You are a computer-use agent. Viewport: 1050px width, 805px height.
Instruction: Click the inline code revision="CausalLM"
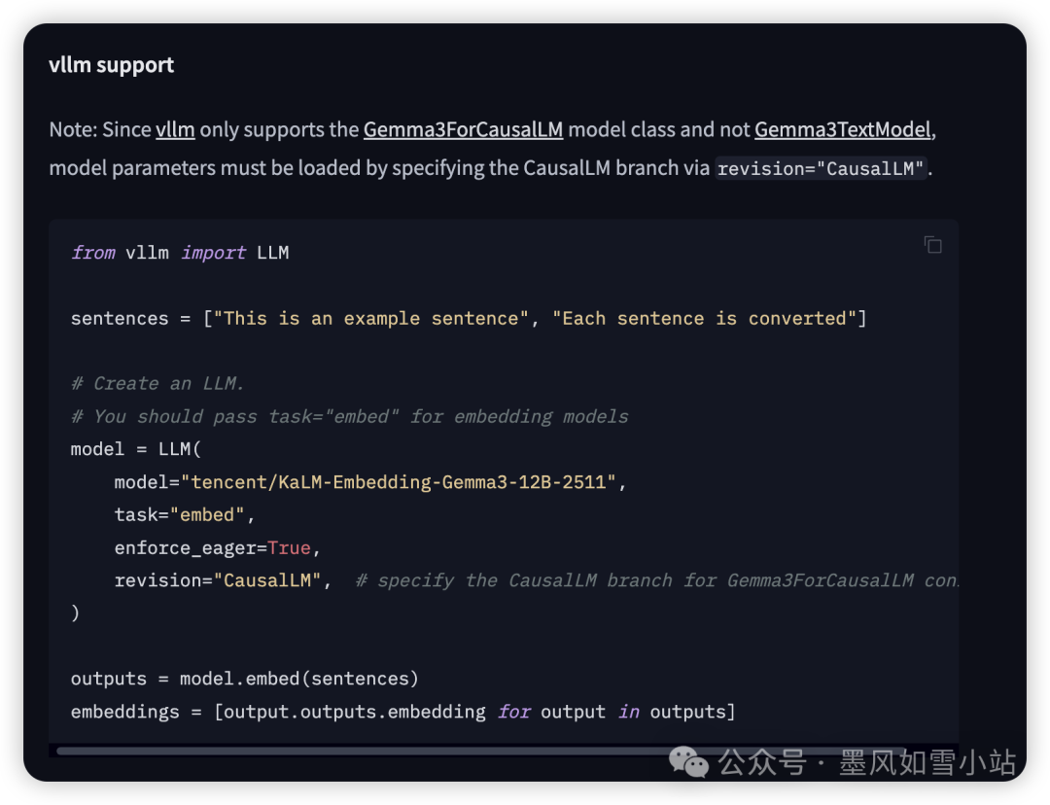[821, 169]
